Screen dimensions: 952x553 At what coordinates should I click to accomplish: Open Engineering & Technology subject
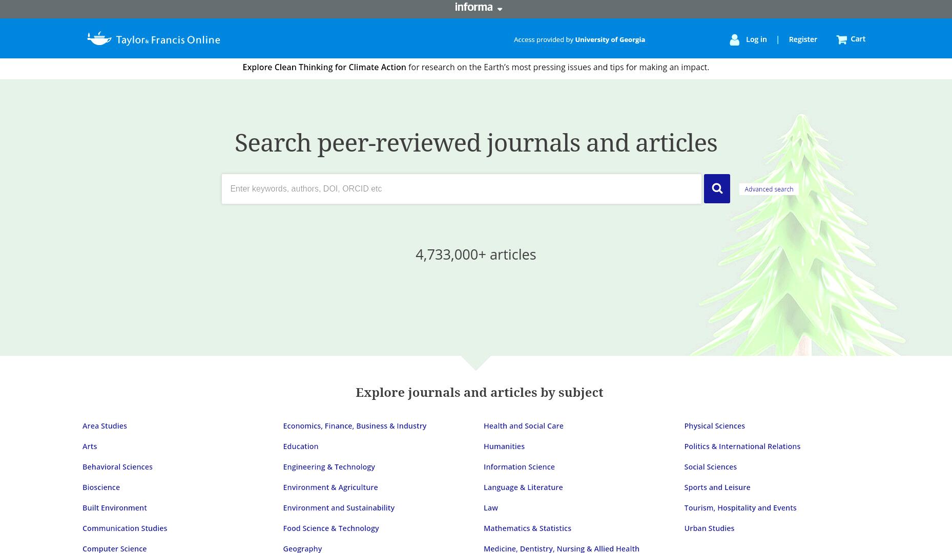329,466
